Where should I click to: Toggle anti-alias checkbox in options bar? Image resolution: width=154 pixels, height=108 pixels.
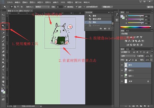point(65,7)
